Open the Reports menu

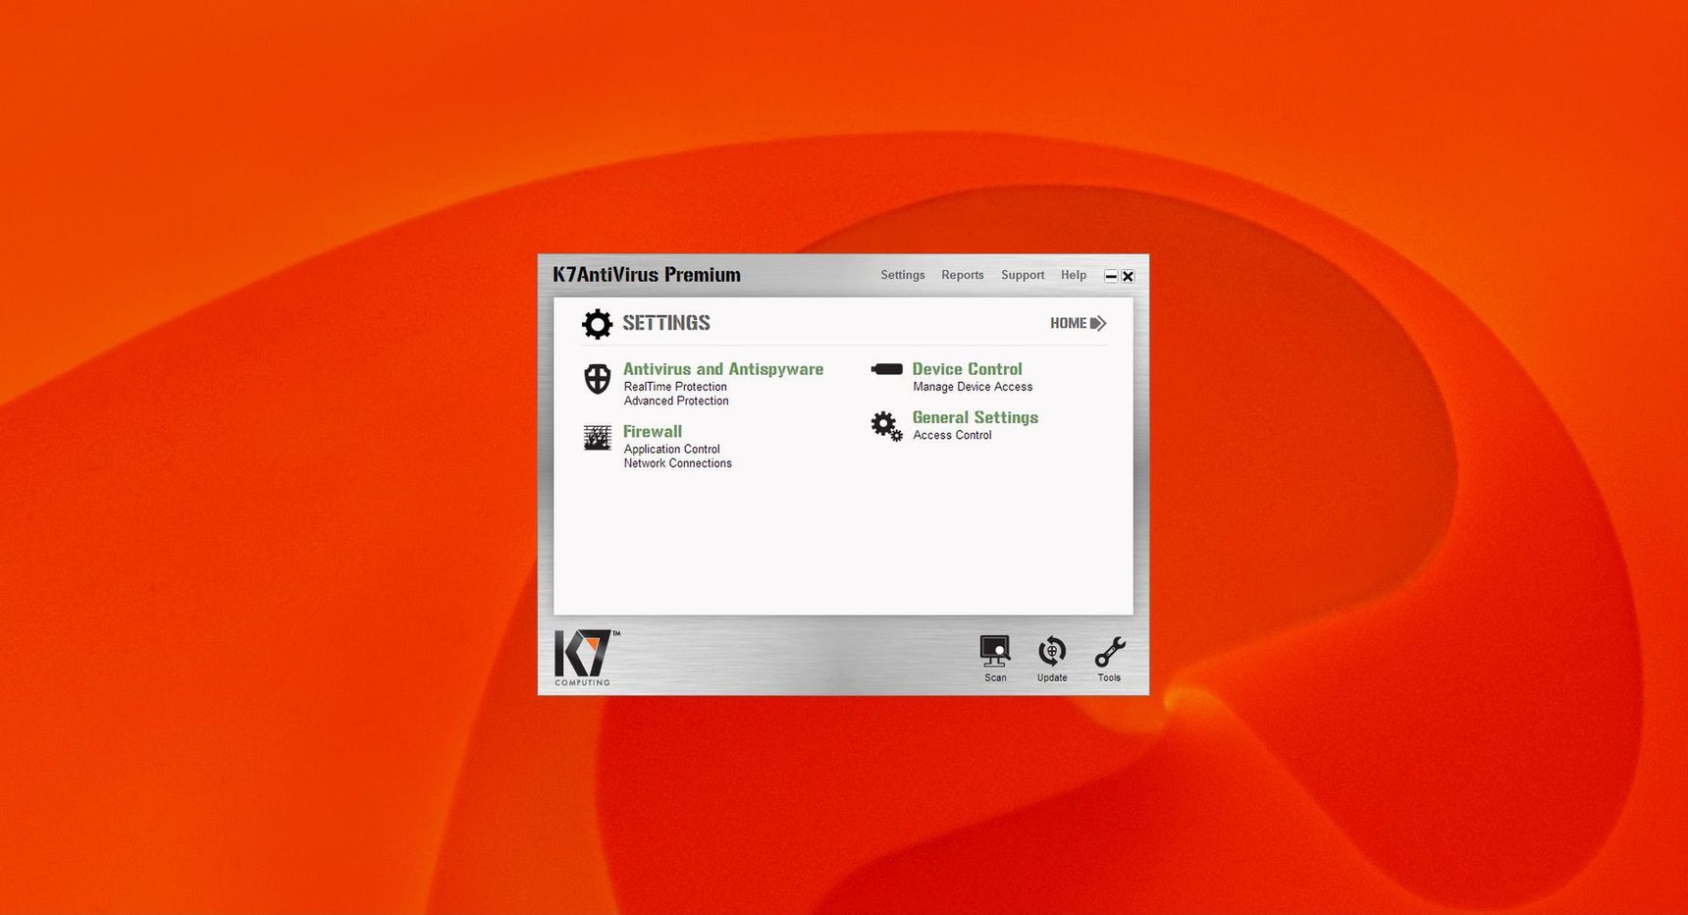[x=962, y=275]
